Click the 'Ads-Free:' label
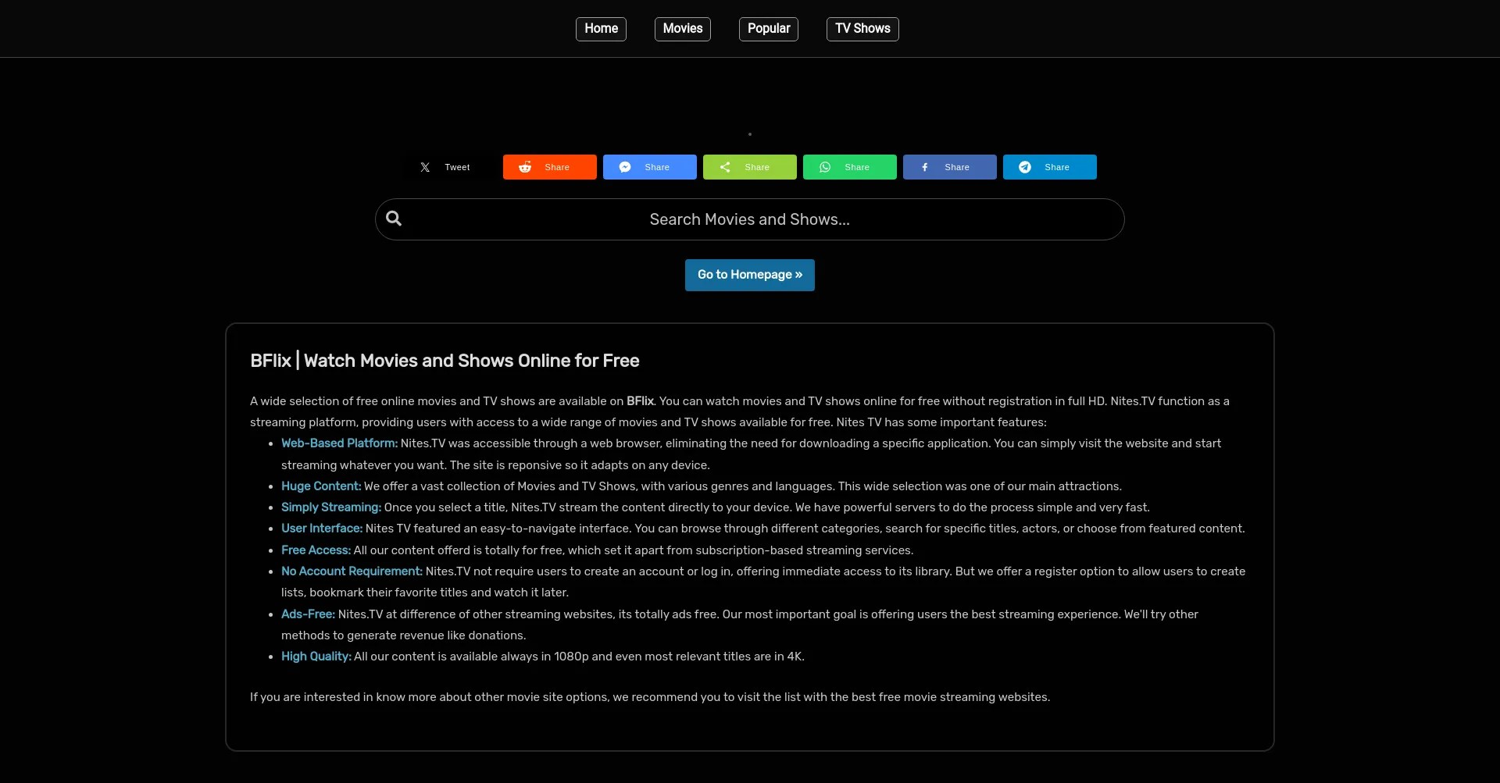The height and width of the screenshot is (783, 1500). pos(308,614)
